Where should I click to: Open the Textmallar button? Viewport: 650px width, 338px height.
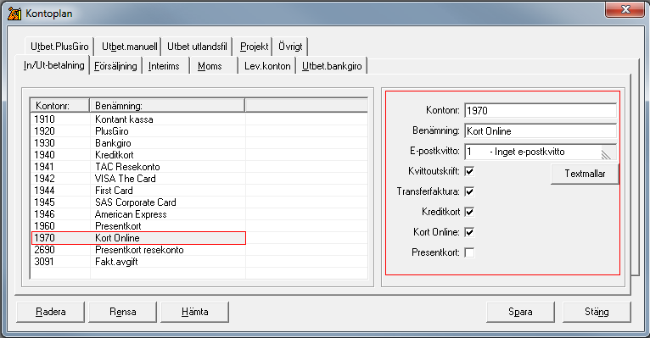pyautogui.click(x=585, y=174)
